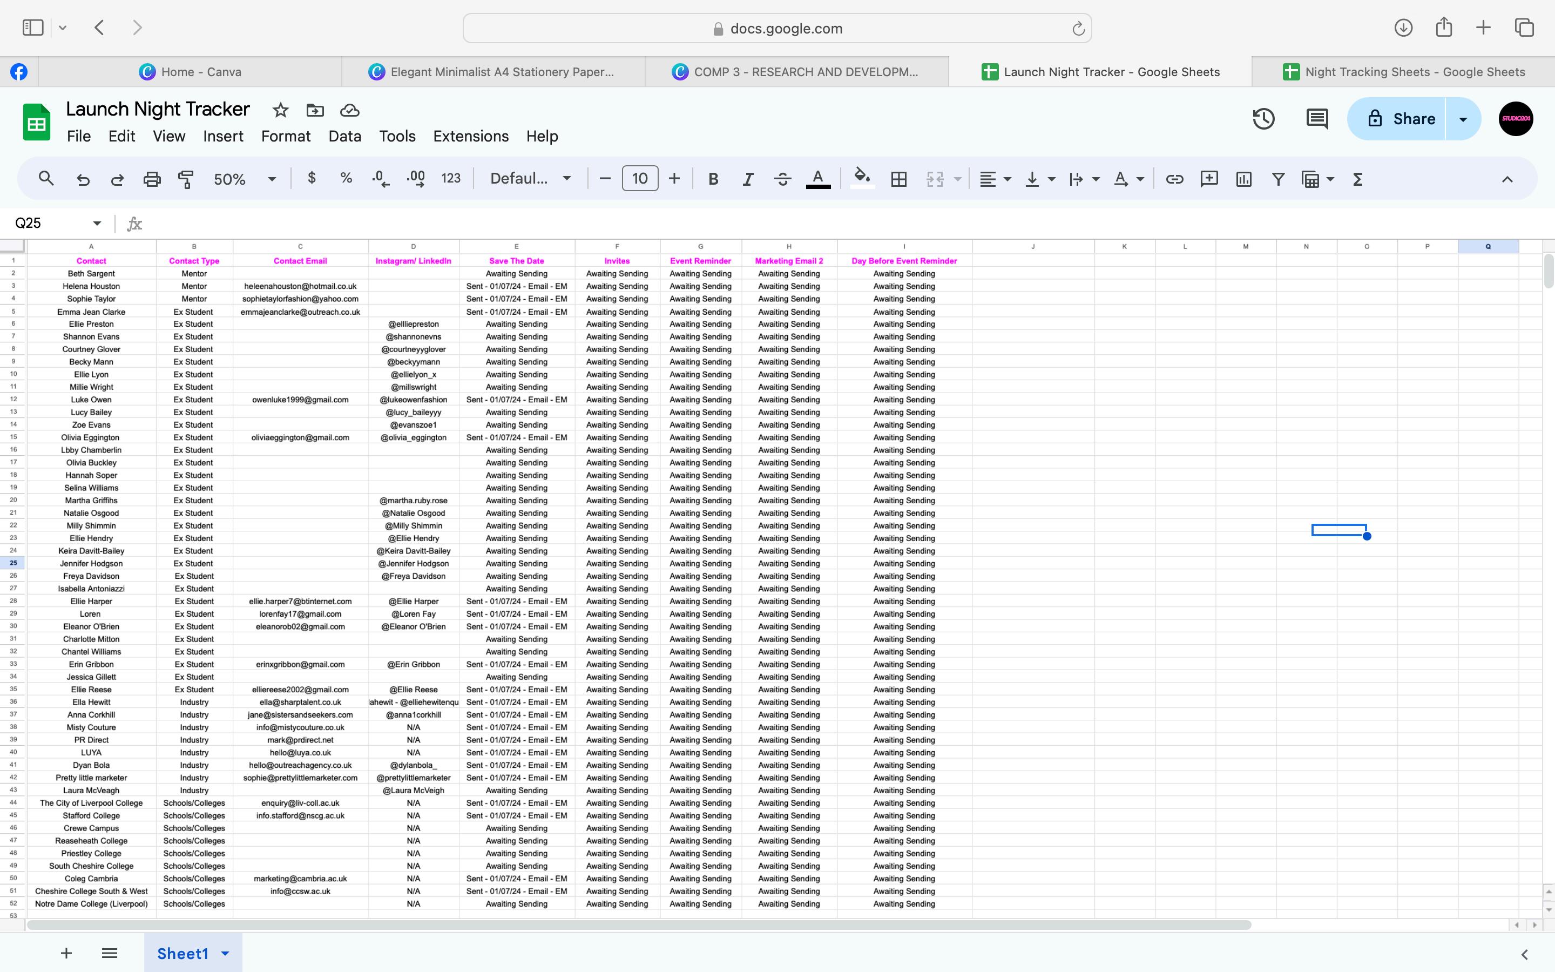This screenshot has width=1555, height=972.
Task: Toggle bold formatting
Action: click(x=713, y=179)
